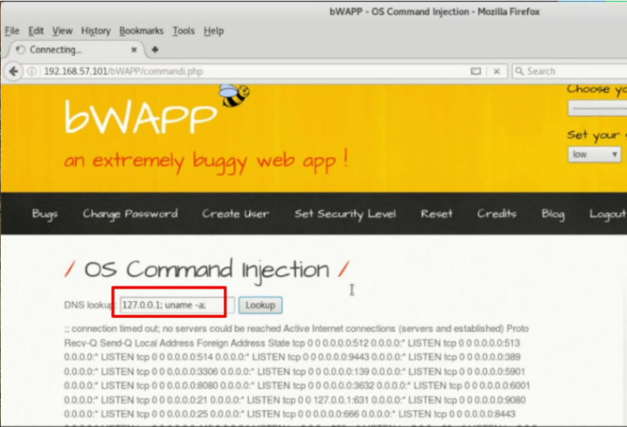
Task: Open the File menu
Action: 12,31
